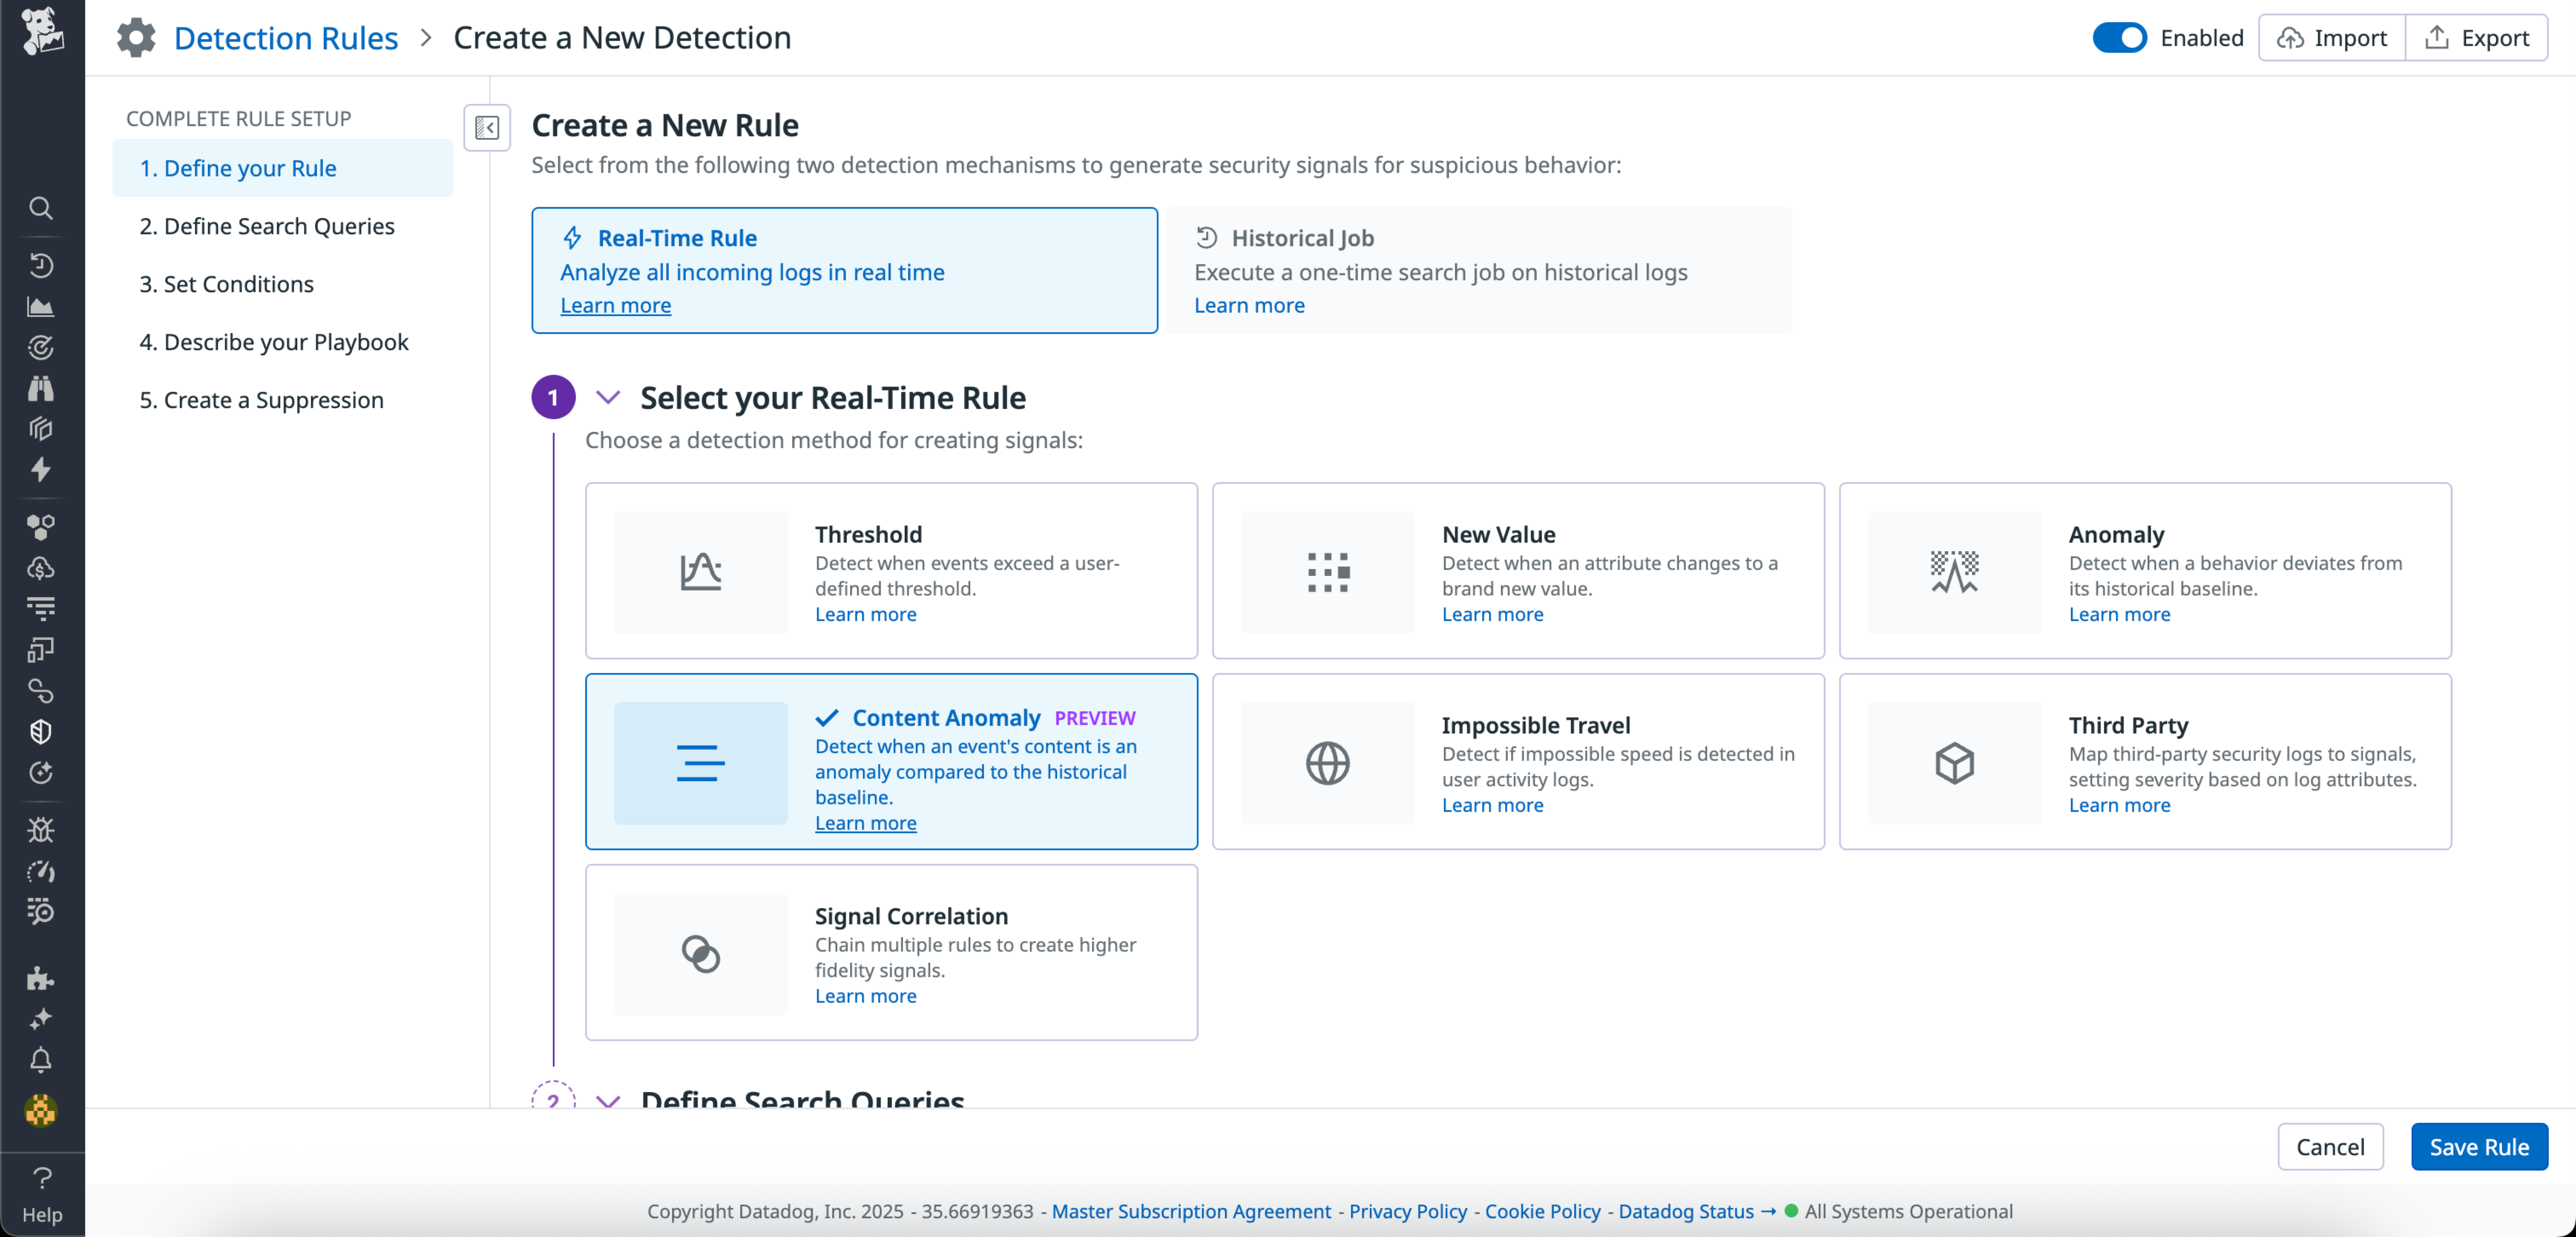This screenshot has height=1237, width=2576.
Task: Click the bell notifications icon in sidebar
Action: (x=41, y=1060)
